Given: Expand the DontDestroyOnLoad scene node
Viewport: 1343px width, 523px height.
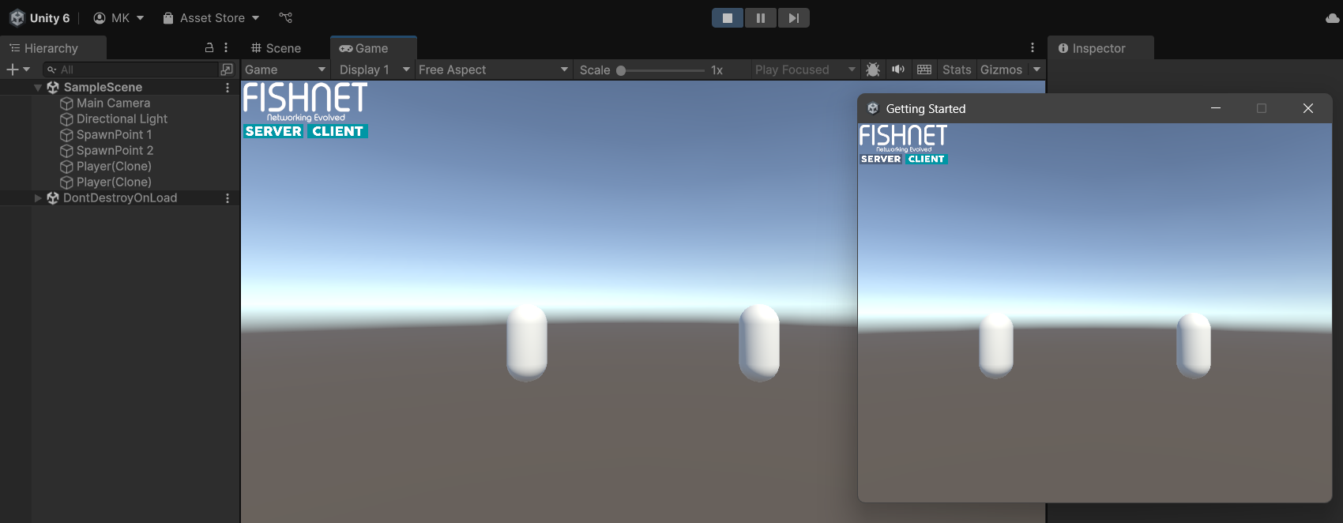Looking at the screenshot, I should 37,198.
